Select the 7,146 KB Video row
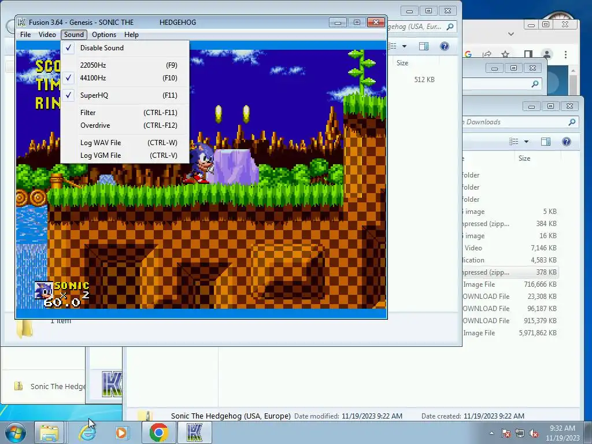The width and height of the screenshot is (592, 444). coord(510,248)
